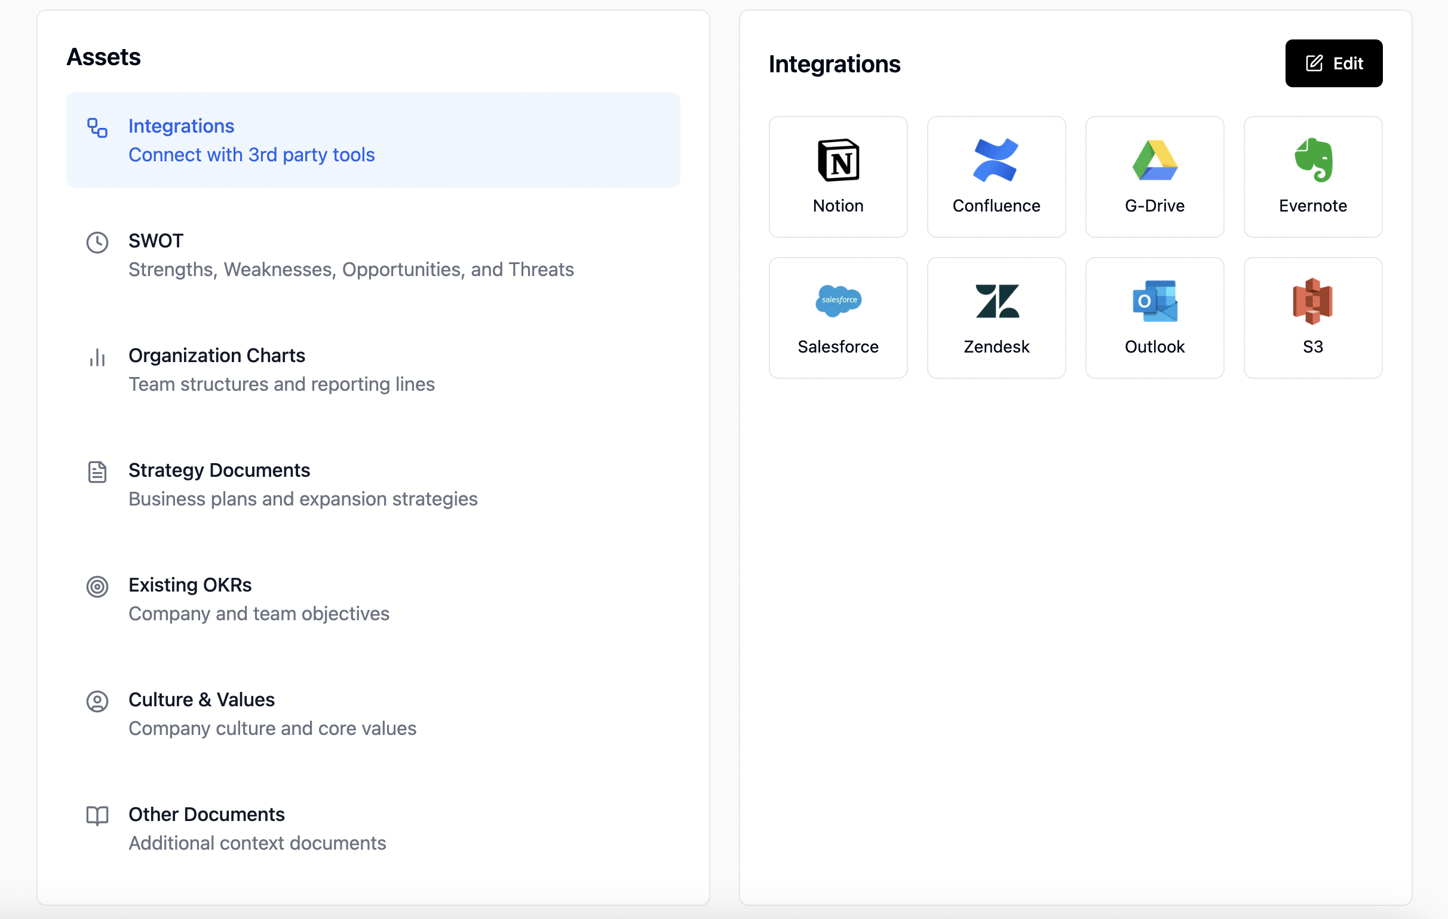
Task: Open the Salesforce cloud icon
Action: pos(837,301)
